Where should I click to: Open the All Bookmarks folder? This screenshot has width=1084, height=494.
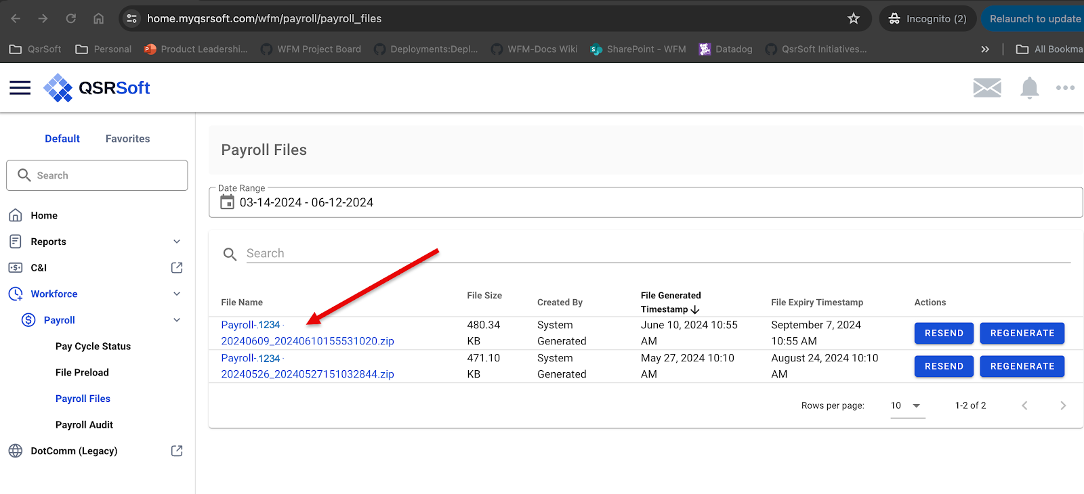click(x=1049, y=49)
